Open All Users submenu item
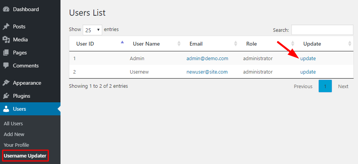The height and width of the screenshot is (164, 358). [13, 123]
